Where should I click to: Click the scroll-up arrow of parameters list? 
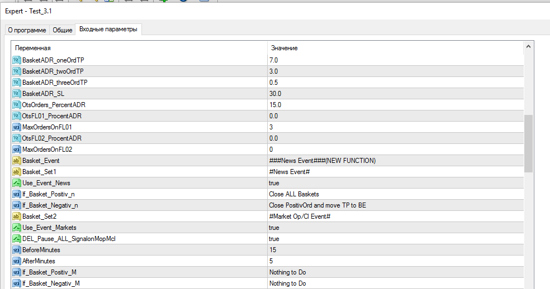(x=528, y=47)
